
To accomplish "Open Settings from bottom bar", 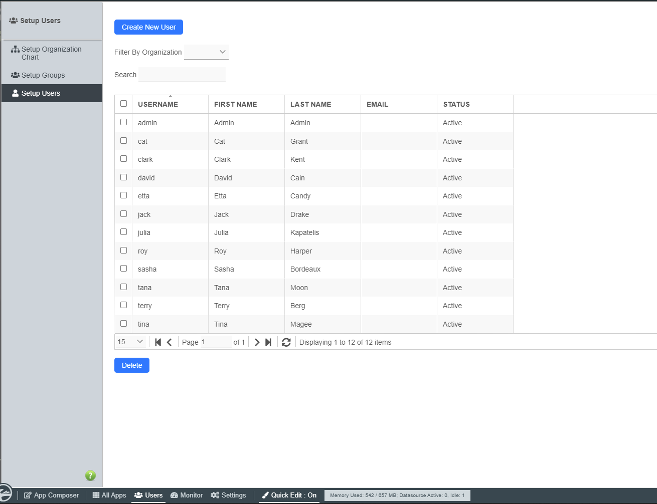I will 228,495.
